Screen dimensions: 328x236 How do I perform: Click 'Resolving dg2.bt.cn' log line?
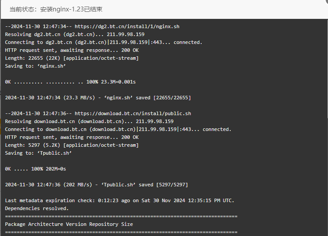tap(75, 34)
